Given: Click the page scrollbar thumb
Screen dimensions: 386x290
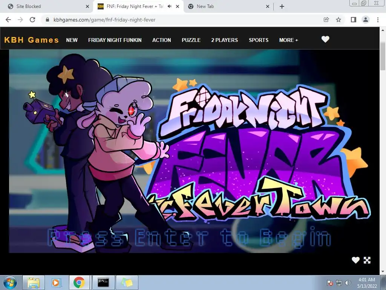Looking at the screenshot, I should point(383,56).
